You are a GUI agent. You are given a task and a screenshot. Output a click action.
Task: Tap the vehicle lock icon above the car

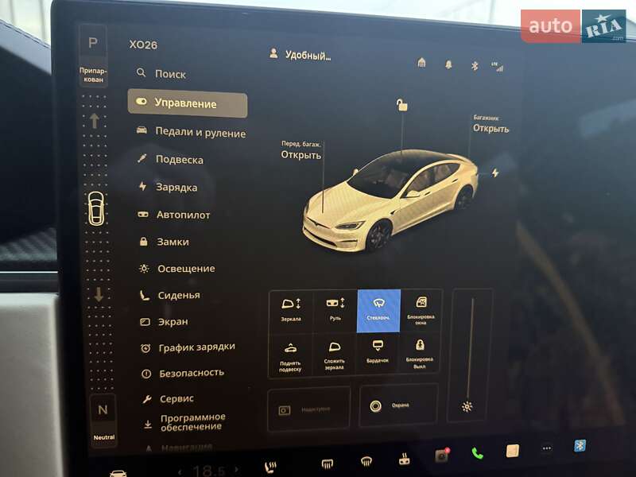click(x=404, y=106)
